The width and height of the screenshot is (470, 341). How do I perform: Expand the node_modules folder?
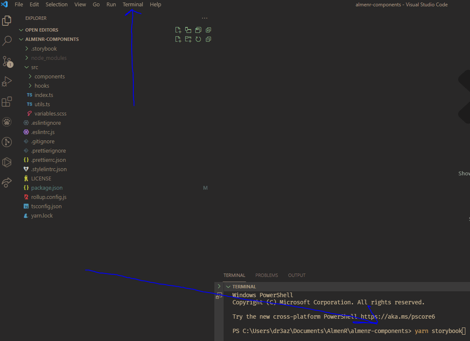(x=27, y=58)
